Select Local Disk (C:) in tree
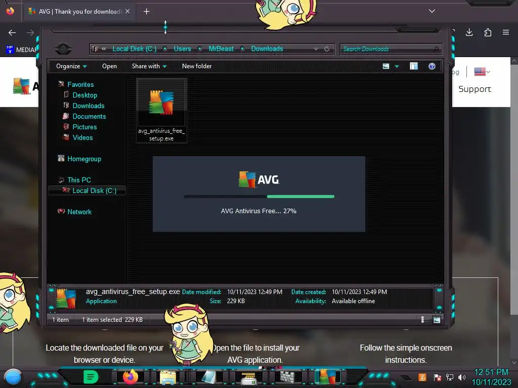The height and width of the screenshot is (388, 518). pos(95,190)
